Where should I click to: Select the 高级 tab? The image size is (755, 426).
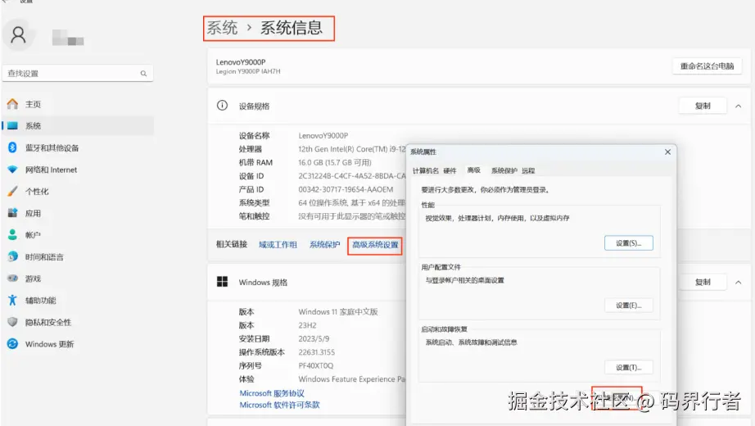474,170
